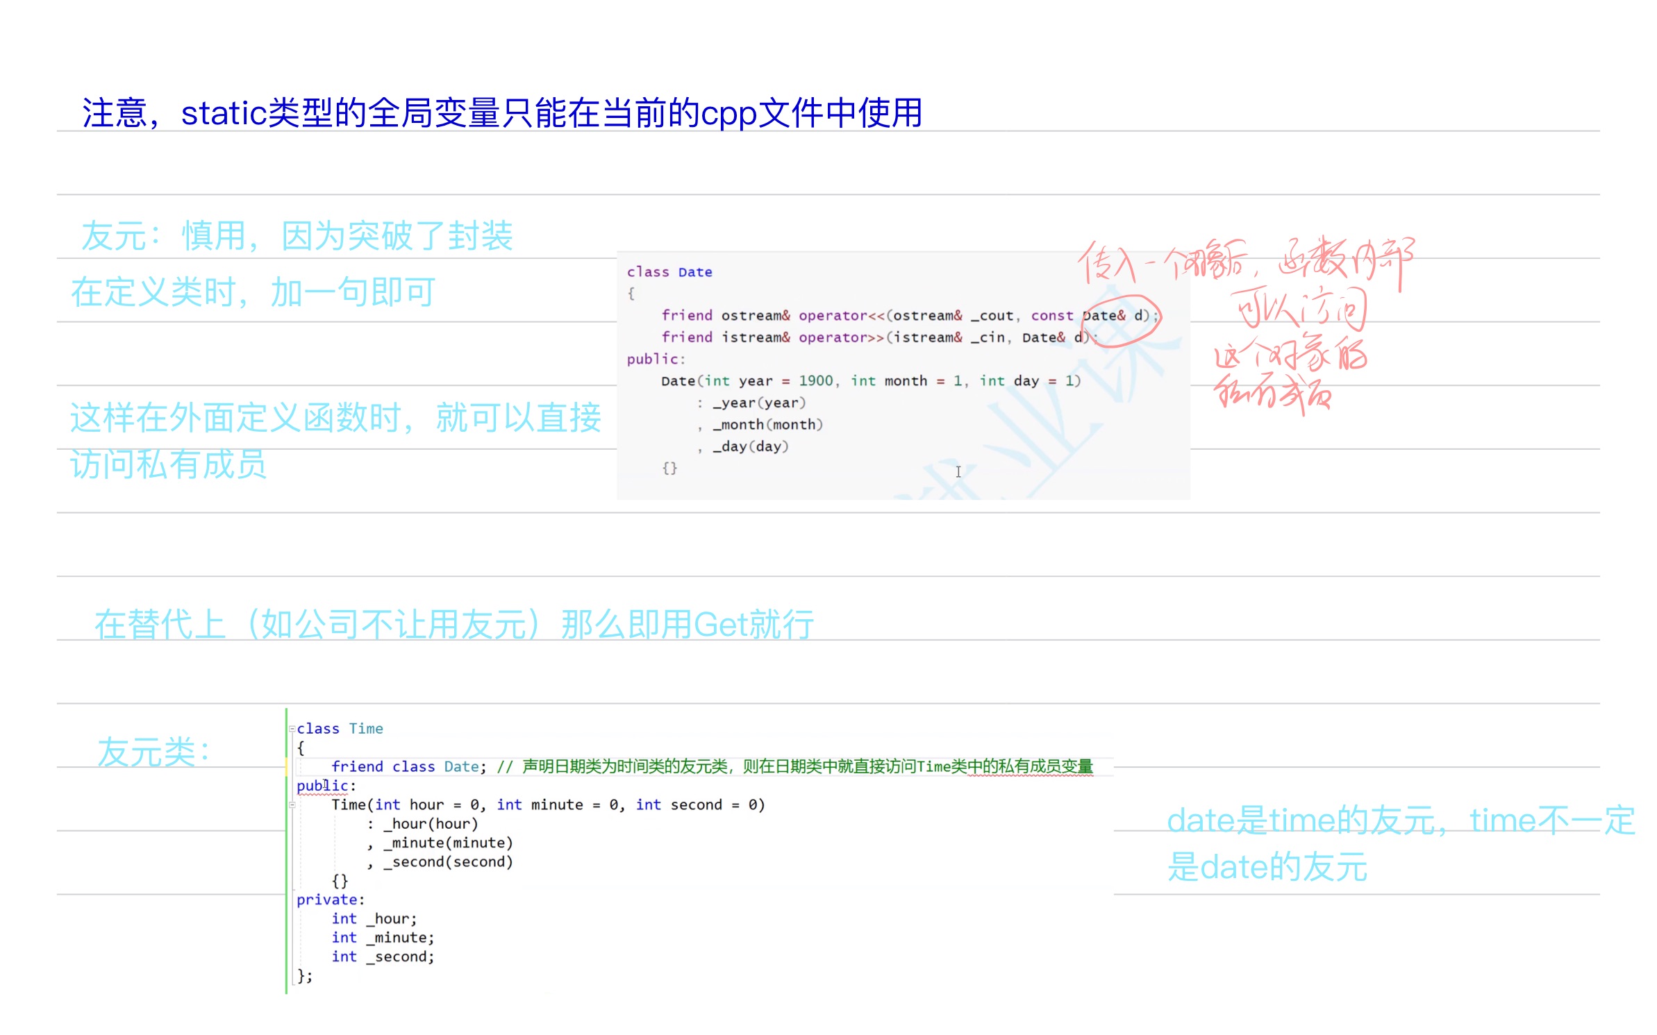Click the '在定义类时,加一句即可' note
The height and width of the screenshot is (1035, 1657).
point(253,292)
